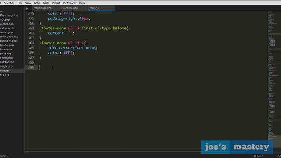Viewport: 281px width, 158px height.
Task: Open the Selection menu
Action: coord(9,3)
